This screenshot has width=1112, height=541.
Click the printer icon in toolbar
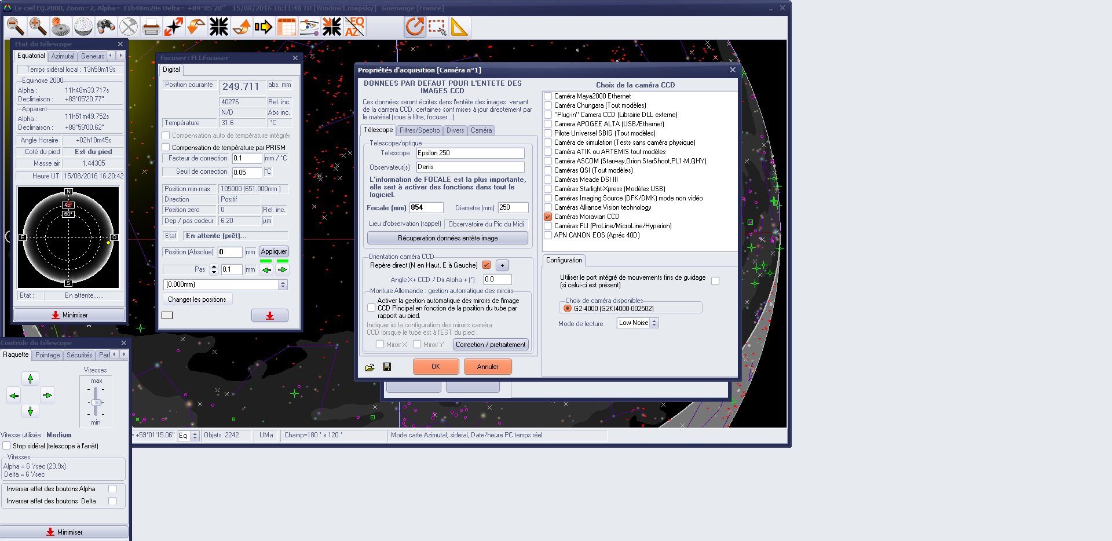[x=151, y=27]
